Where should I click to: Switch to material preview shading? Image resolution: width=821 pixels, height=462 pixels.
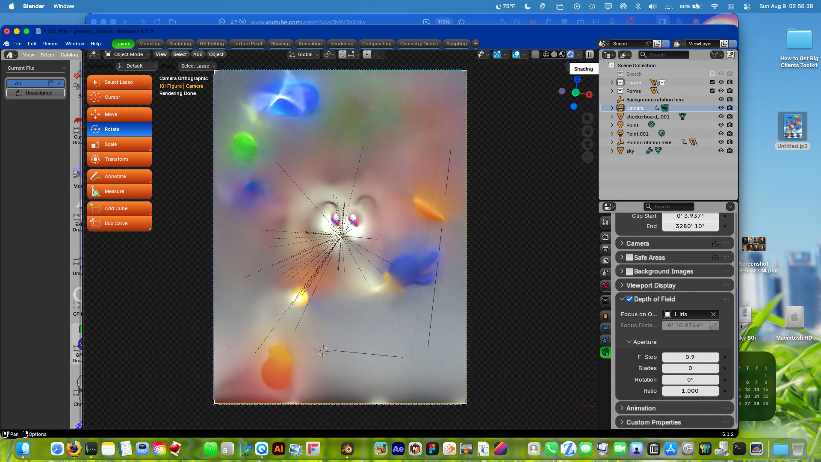point(562,54)
